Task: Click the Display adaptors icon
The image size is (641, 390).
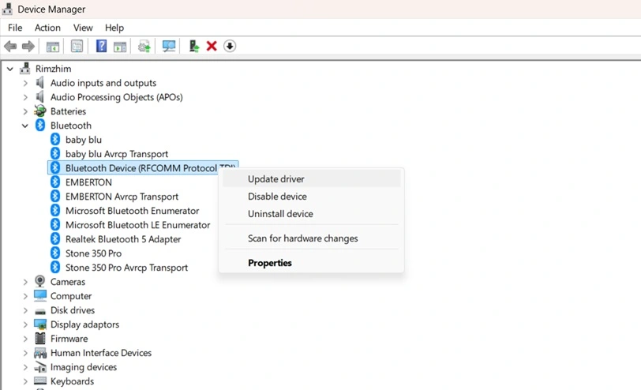Action: (x=40, y=324)
